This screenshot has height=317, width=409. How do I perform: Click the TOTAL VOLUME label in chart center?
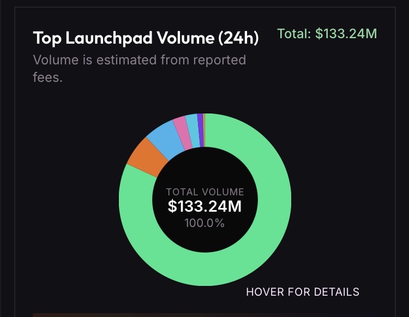tap(204, 192)
